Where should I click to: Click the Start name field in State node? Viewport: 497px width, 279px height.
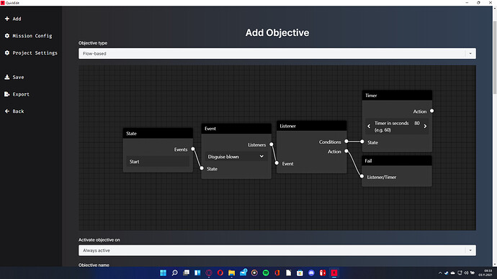pos(158,161)
